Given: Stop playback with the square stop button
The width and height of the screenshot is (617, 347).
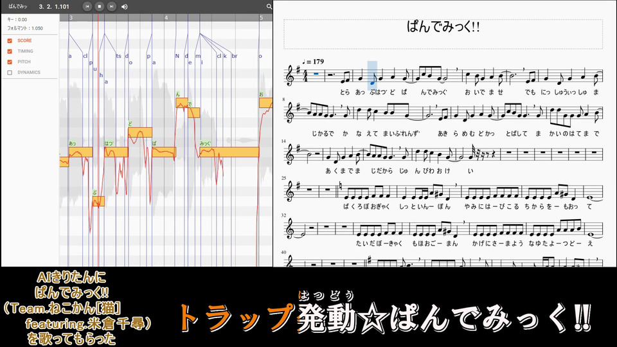Looking at the screenshot, I should point(100,6).
